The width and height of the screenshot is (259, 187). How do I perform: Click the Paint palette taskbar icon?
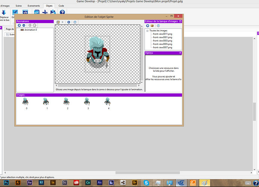coord(205,183)
